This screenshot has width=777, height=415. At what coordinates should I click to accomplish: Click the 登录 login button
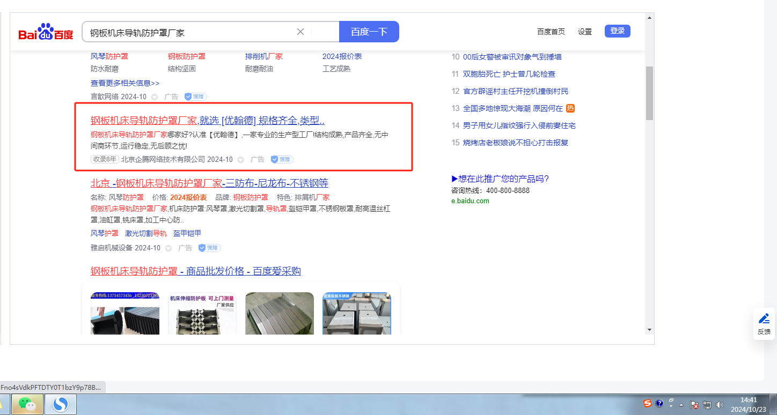[x=618, y=31]
